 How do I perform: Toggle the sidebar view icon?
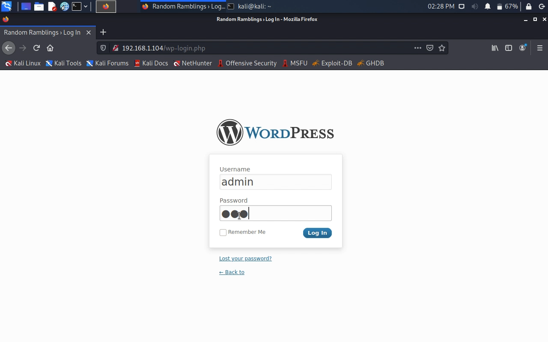coord(509,48)
